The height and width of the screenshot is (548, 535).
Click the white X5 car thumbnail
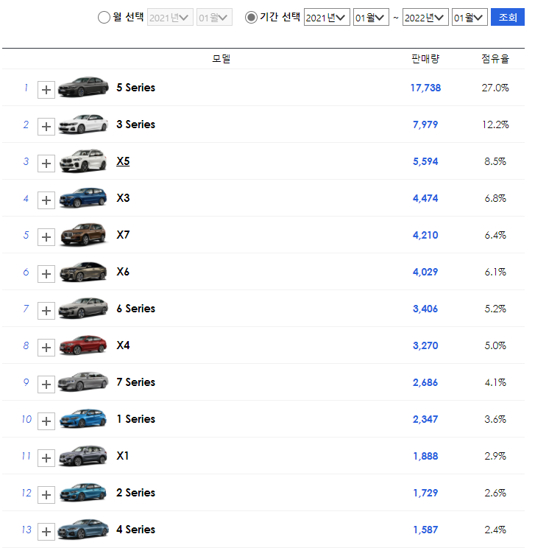click(x=83, y=161)
